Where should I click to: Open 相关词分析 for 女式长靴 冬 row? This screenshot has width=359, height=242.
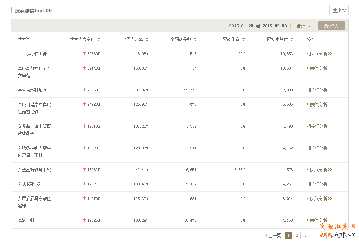click(319, 184)
